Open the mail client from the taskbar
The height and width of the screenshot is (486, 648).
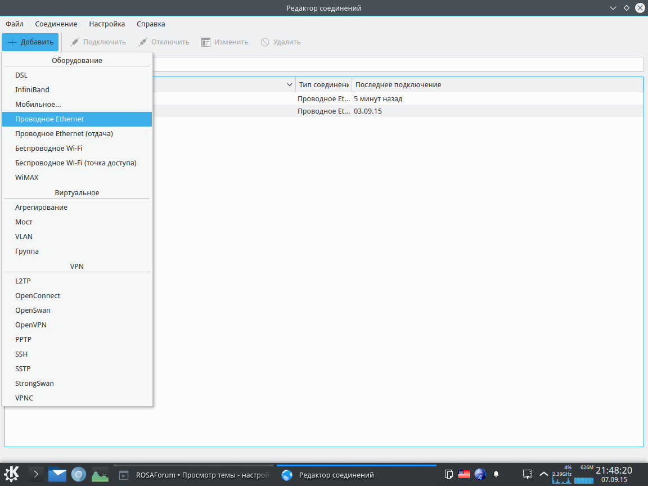[x=57, y=475]
